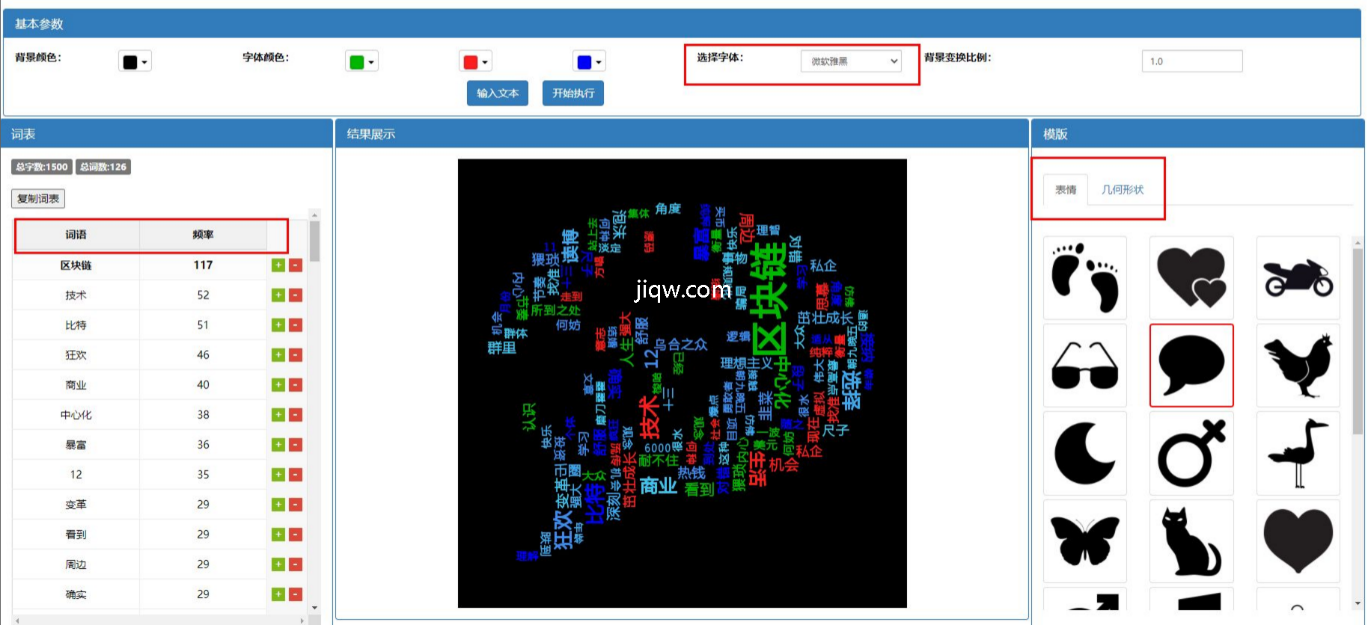This screenshot has width=1368, height=625.
Task: Click green plus button for 区块链
Action: click(278, 265)
